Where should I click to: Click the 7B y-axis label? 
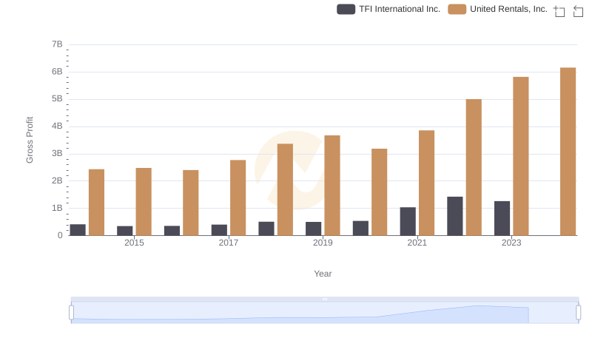coord(57,44)
